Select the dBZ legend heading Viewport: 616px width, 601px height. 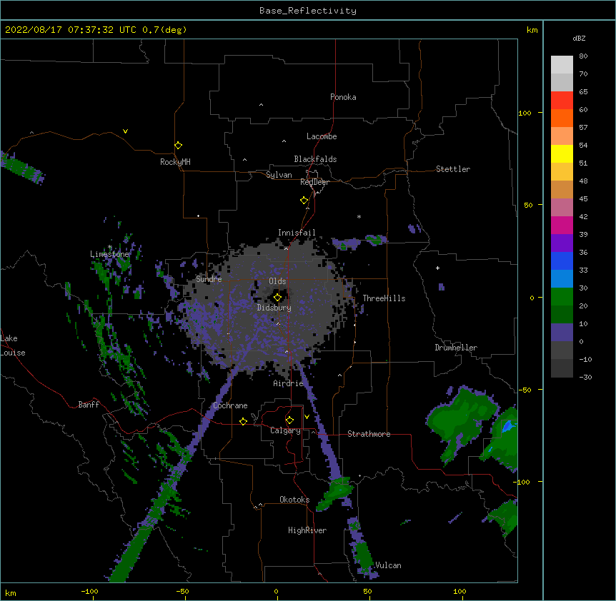pos(579,39)
